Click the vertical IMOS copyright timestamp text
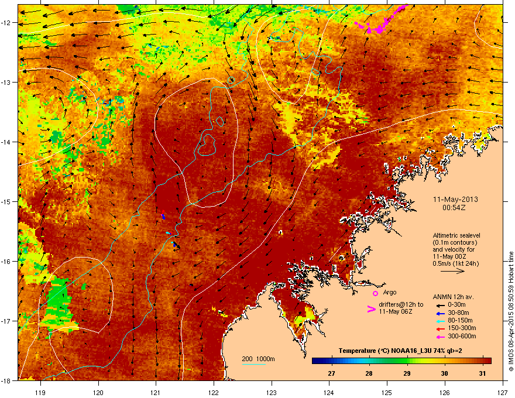 [x=511, y=311]
